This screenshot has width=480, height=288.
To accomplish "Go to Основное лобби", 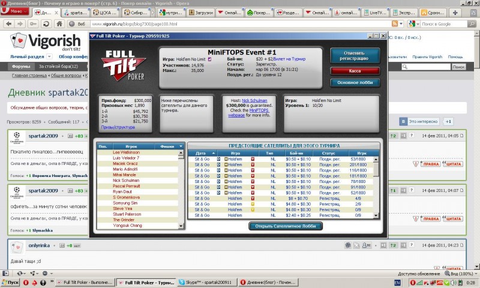I will pos(354,82).
